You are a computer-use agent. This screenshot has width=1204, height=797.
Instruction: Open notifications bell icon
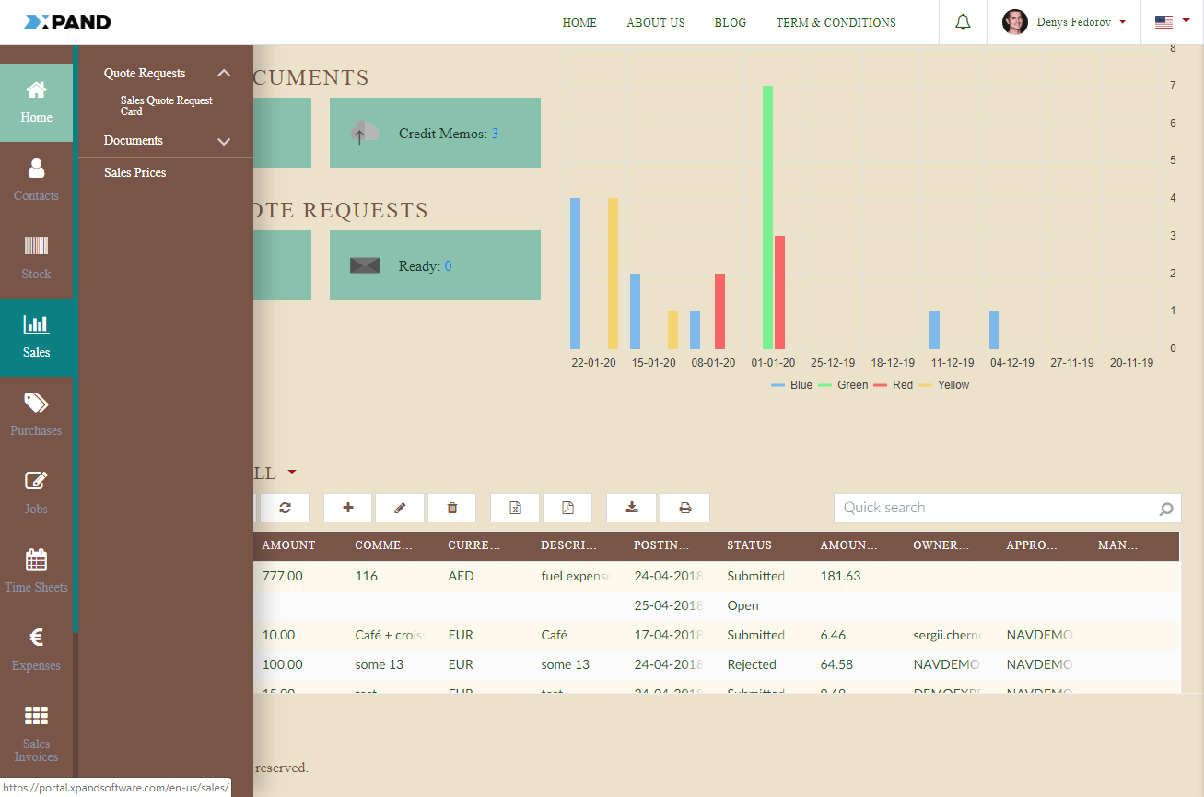(x=963, y=22)
